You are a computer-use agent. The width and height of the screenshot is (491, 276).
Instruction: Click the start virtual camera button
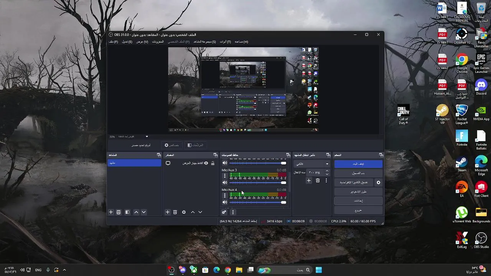(354, 182)
